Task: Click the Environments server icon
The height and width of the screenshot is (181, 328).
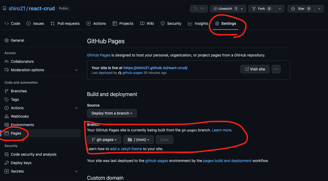Action: 7,125
